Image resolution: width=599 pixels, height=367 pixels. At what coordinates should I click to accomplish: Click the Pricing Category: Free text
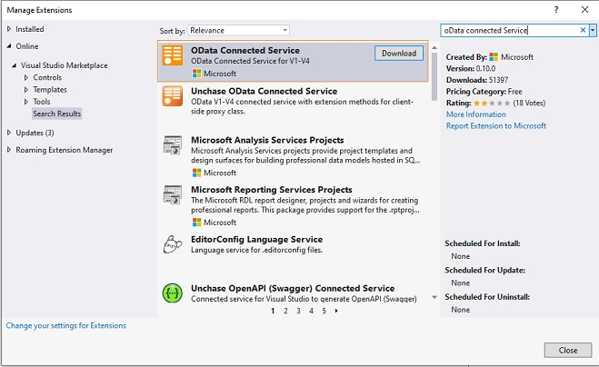(x=484, y=92)
